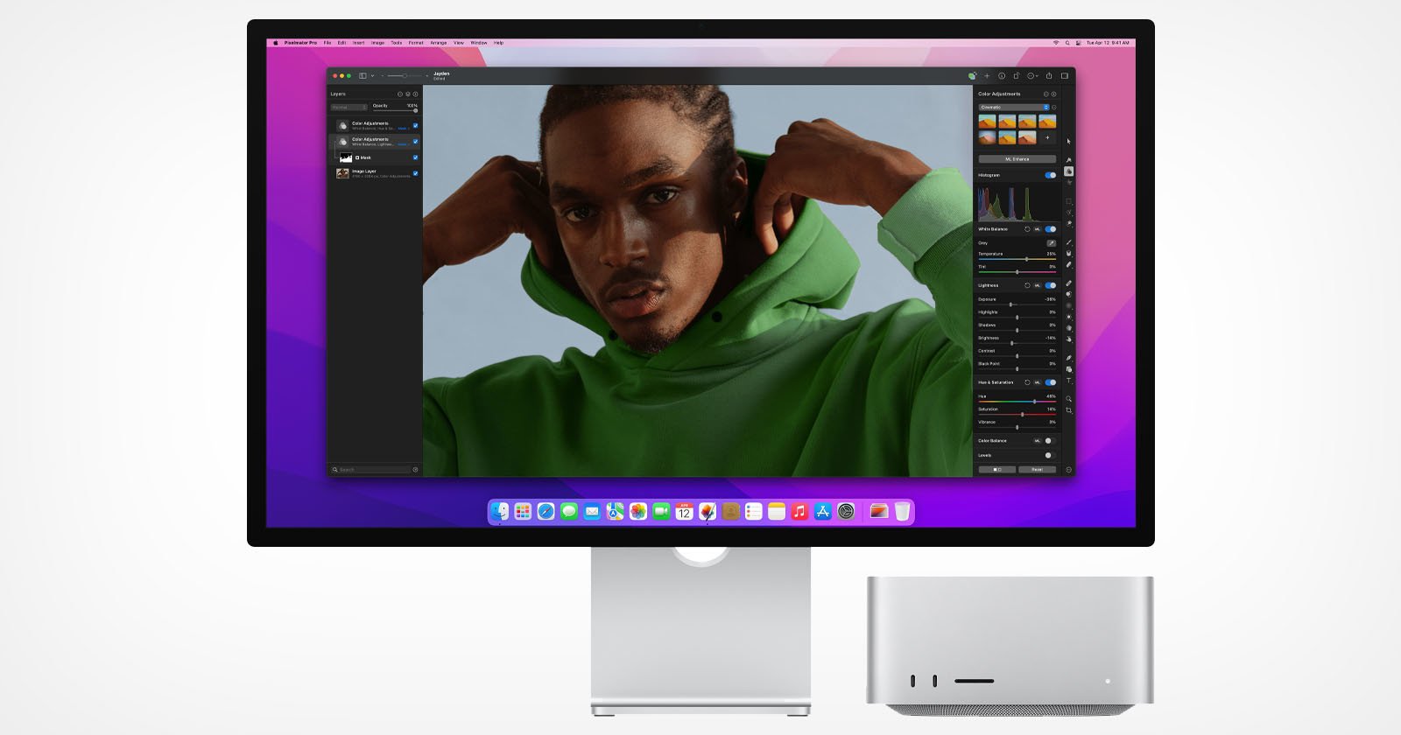This screenshot has width=1401, height=735.
Task: Disable the Hue & Saturation switch
Action: coord(1051,382)
